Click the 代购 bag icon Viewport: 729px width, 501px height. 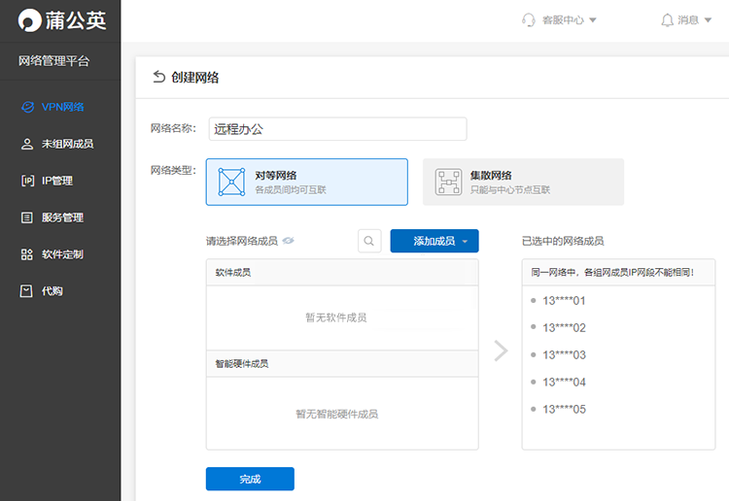(26, 291)
